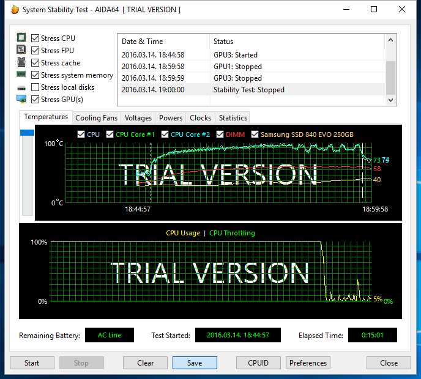Disable the Stress cache checkbox
421x379 pixels.
point(35,63)
